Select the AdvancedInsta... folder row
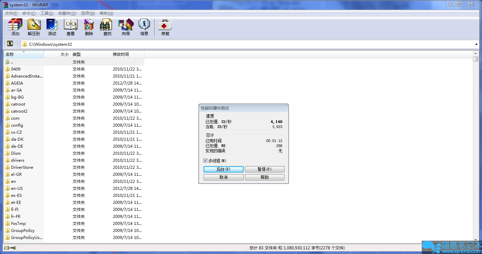 point(74,76)
